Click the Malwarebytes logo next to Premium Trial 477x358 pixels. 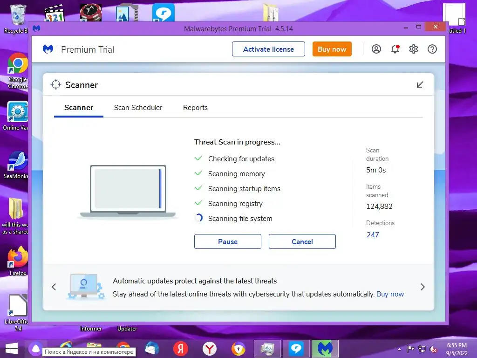(x=48, y=48)
